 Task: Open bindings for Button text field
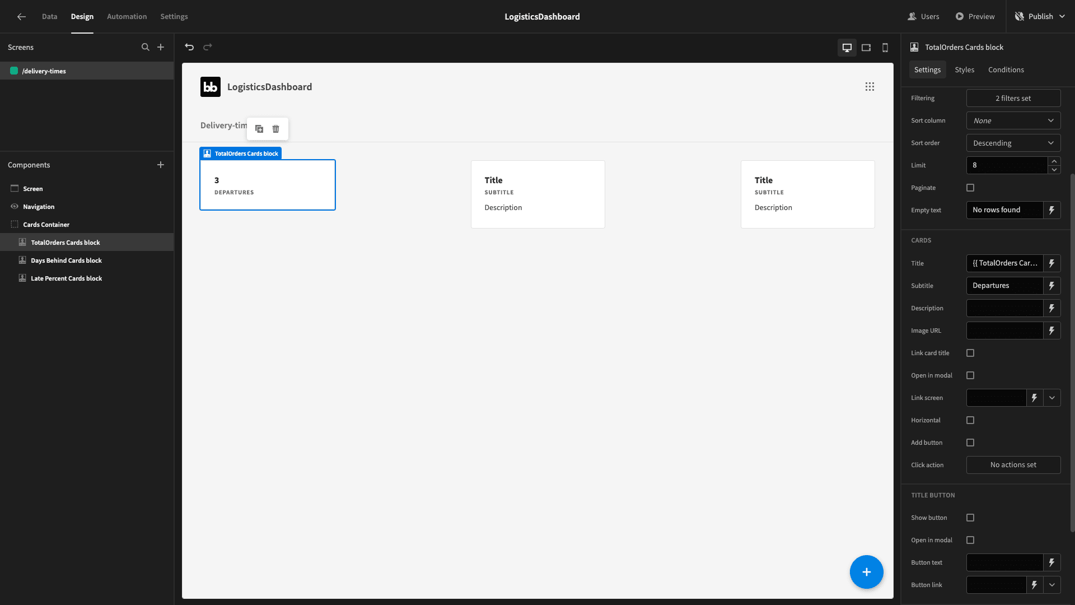coord(1052,562)
